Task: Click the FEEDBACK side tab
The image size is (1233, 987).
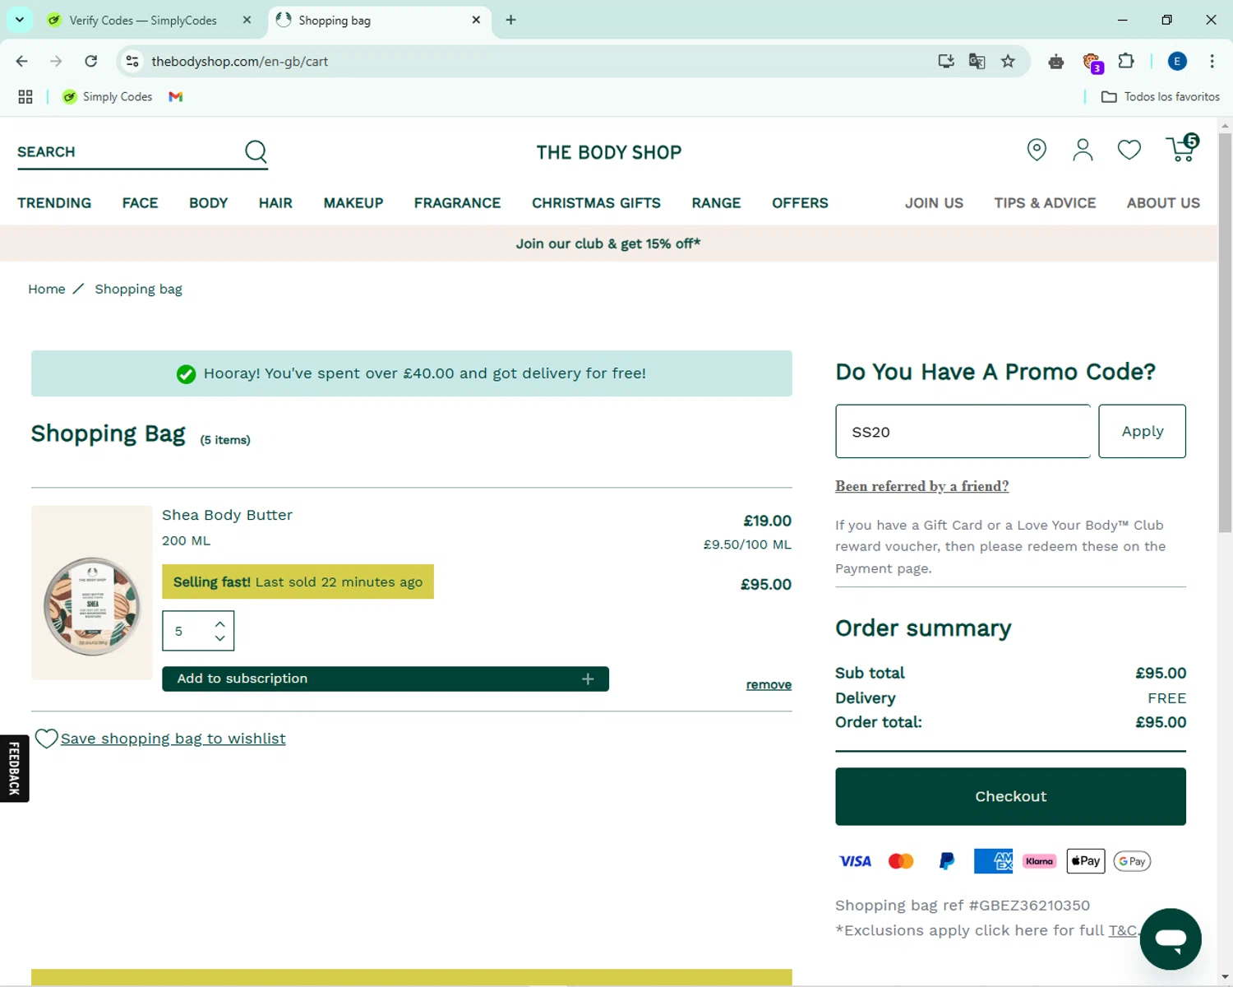Action: 14,768
